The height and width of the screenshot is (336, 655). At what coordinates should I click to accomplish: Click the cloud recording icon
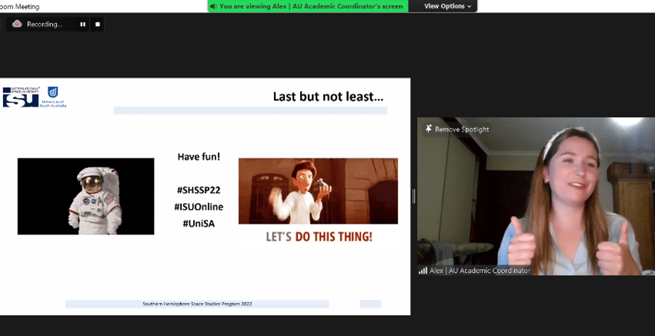pos(17,25)
